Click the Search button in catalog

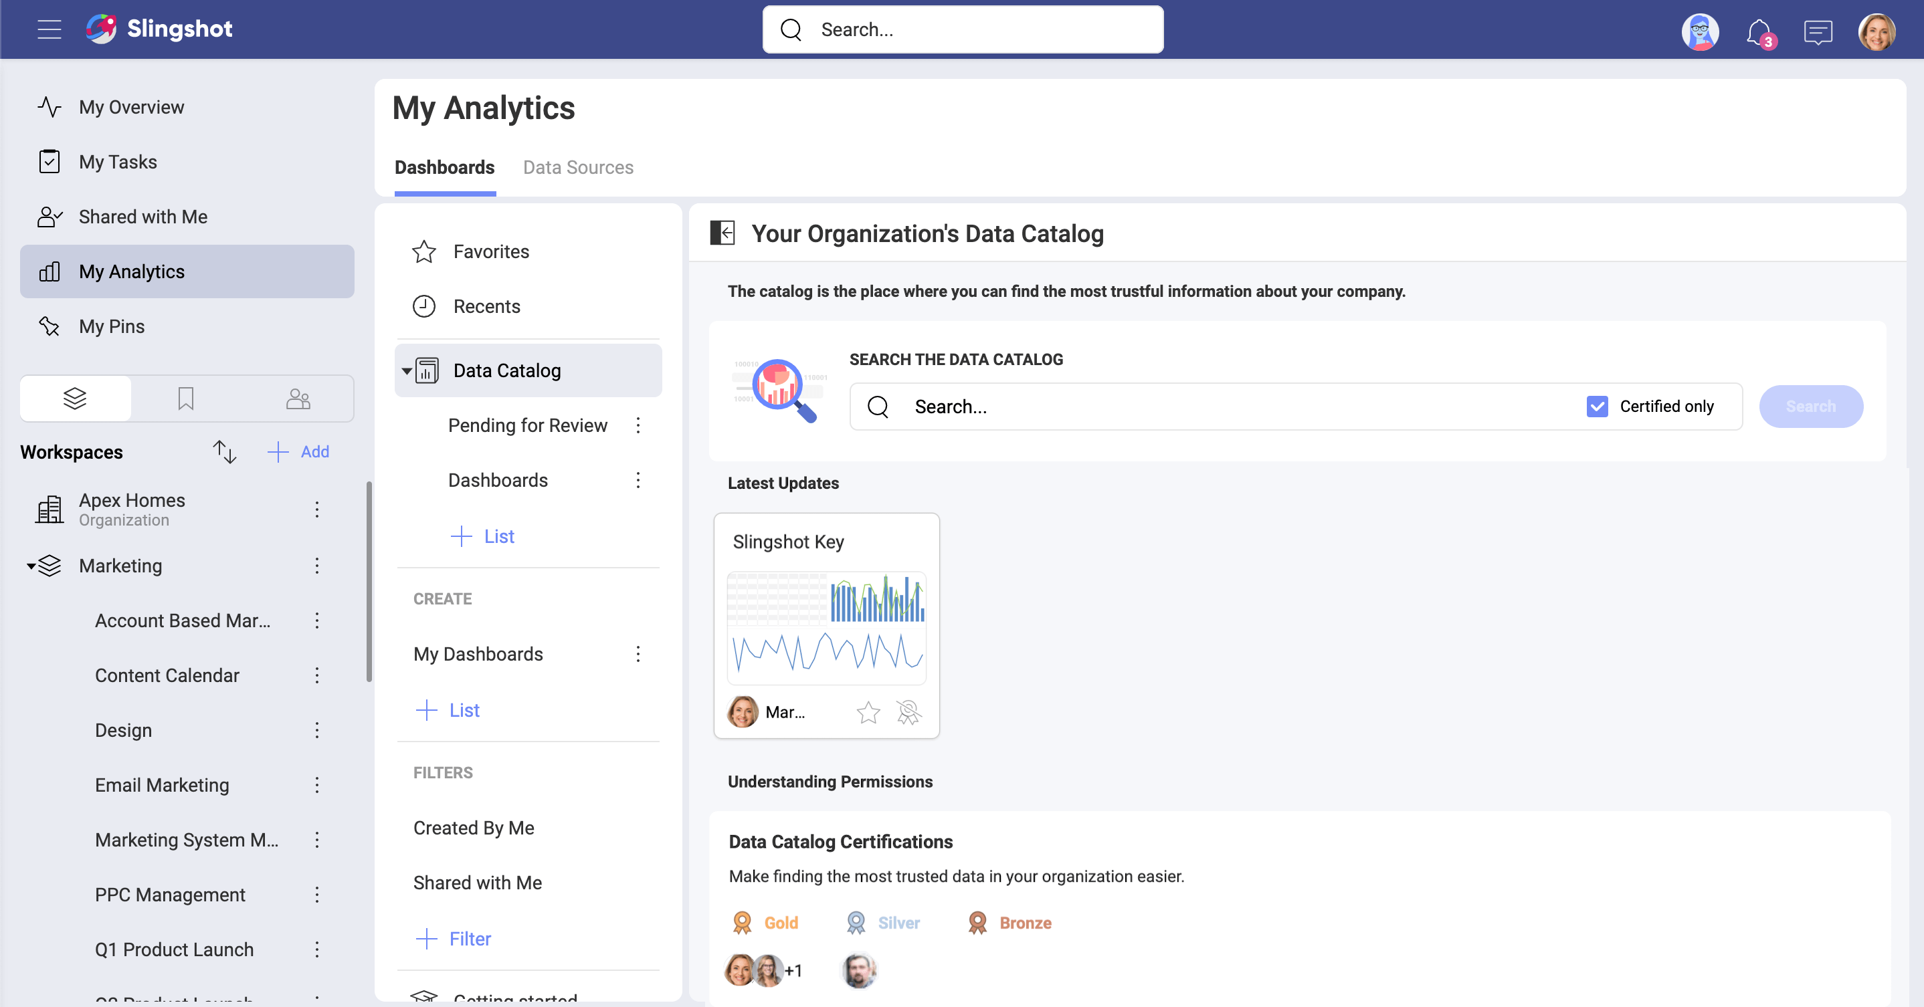click(1810, 406)
